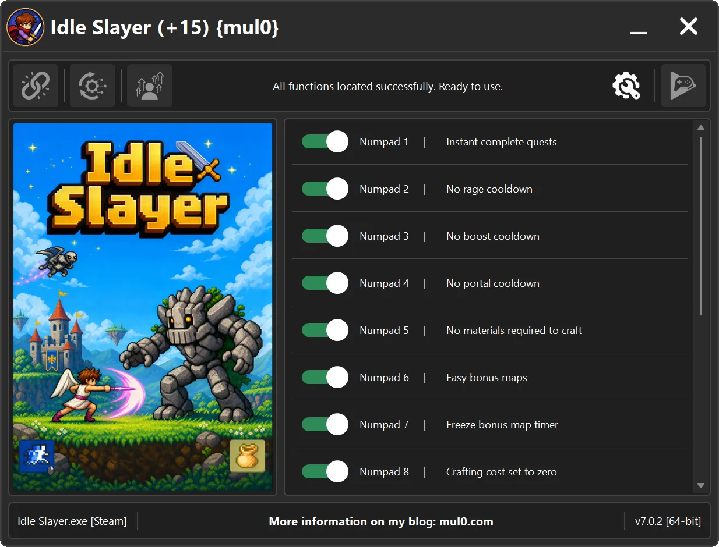Disable No boost cooldown switch
The height and width of the screenshot is (547, 719).
point(325,236)
